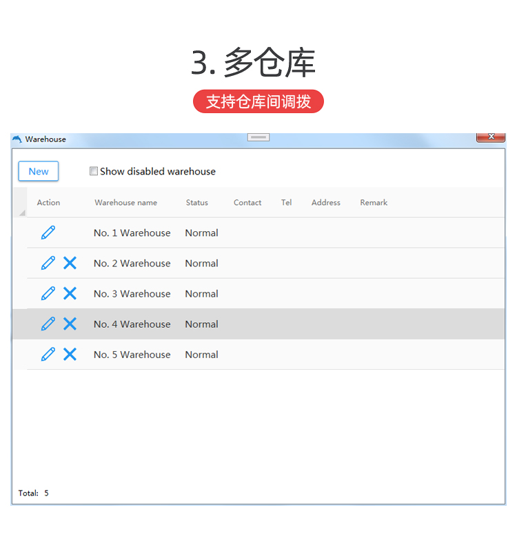Click the dolphin app icon in title bar
517x552 pixels.
(17, 139)
